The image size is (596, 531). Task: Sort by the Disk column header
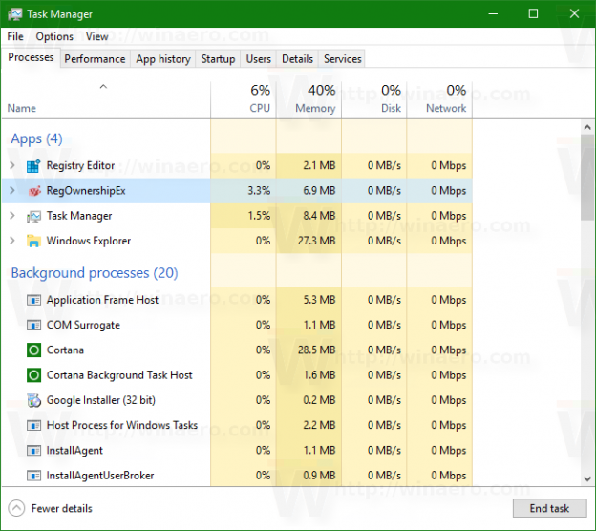pos(374,100)
